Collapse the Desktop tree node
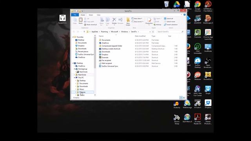251x141 pixels. tap(73, 63)
